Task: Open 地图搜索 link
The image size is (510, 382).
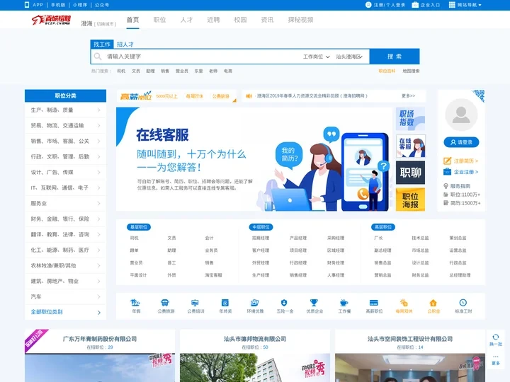Action: 411,71
